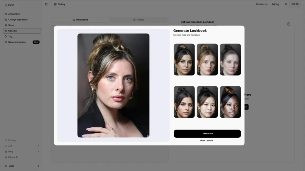Open the credits icon next to 100.00
305x171 pixels.
(287, 4)
